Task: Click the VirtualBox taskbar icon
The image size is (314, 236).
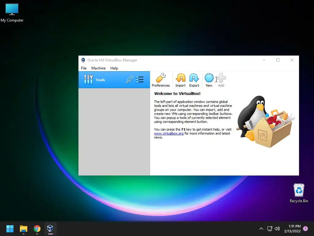Action: tap(50, 229)
